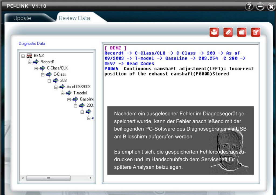Viewport: 276px width, 195px height.
Task: Select the Review Data tab
Action: [x=74, y=18]
